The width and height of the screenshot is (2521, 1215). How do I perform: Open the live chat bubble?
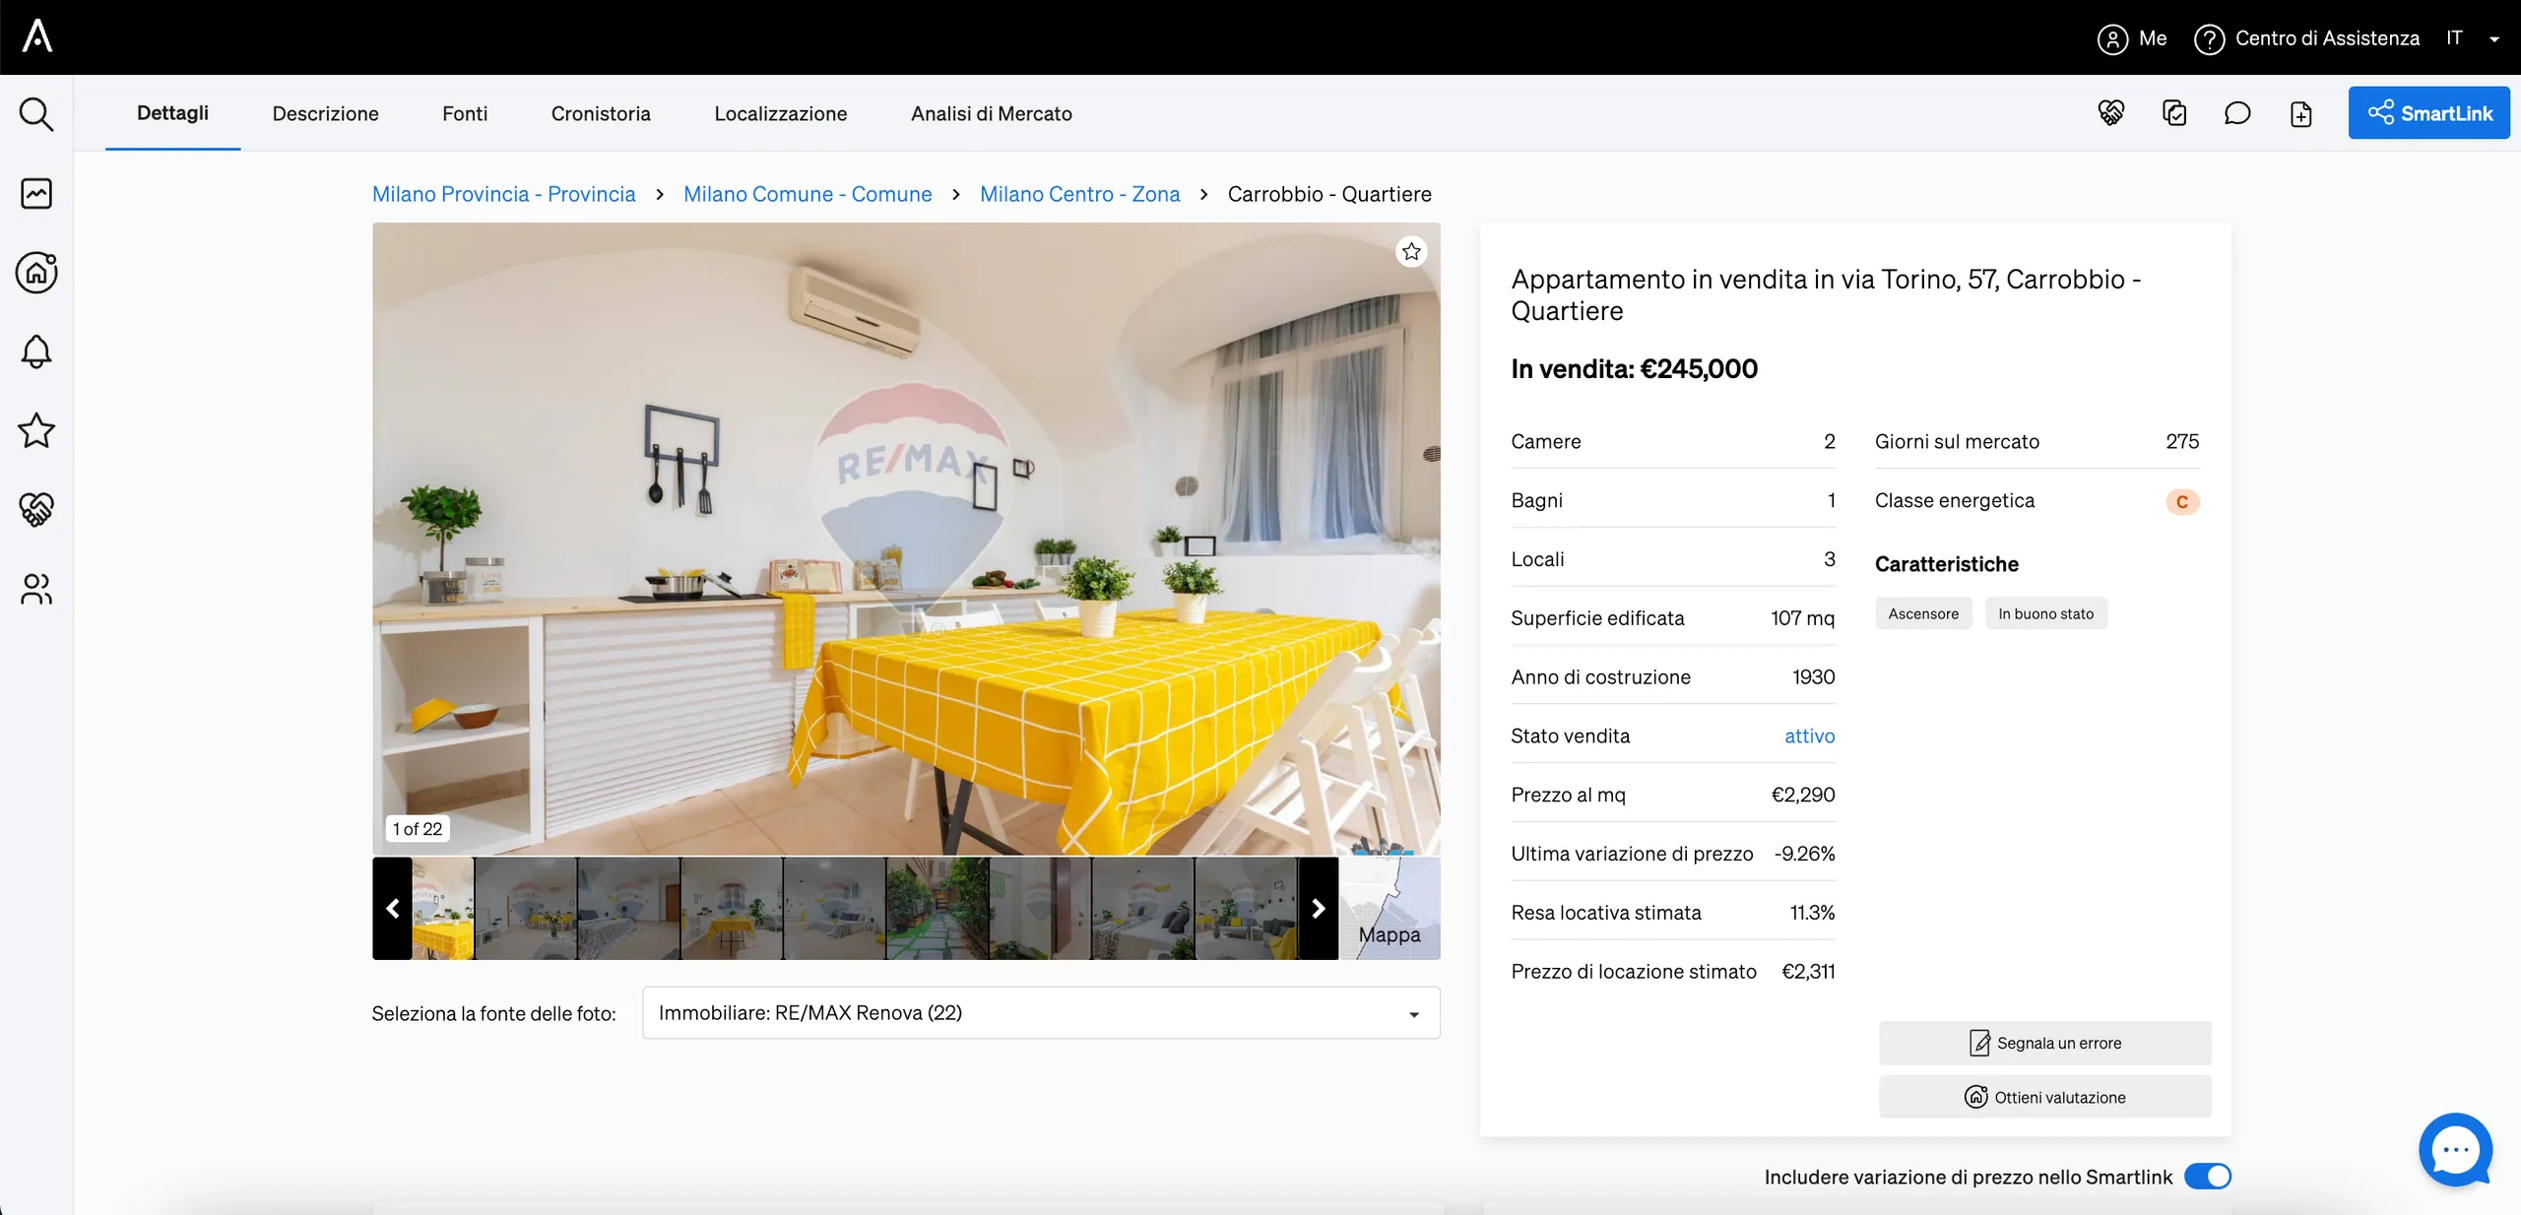coord(2456,1150)
